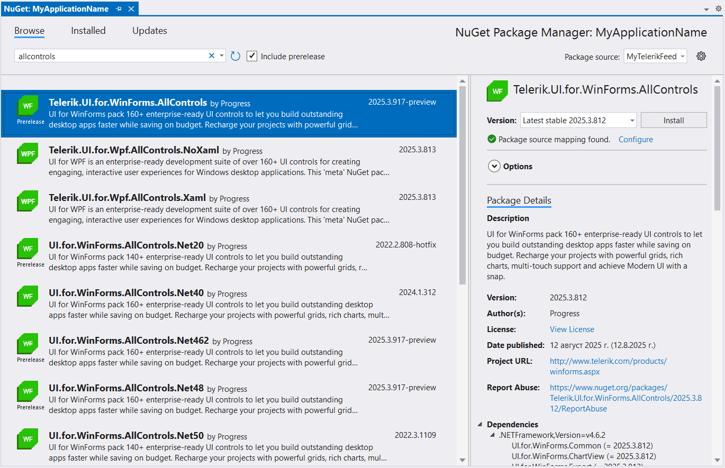
Task: Click the AllControls.Net48 package icon
Action: click(x=28, y=391)
